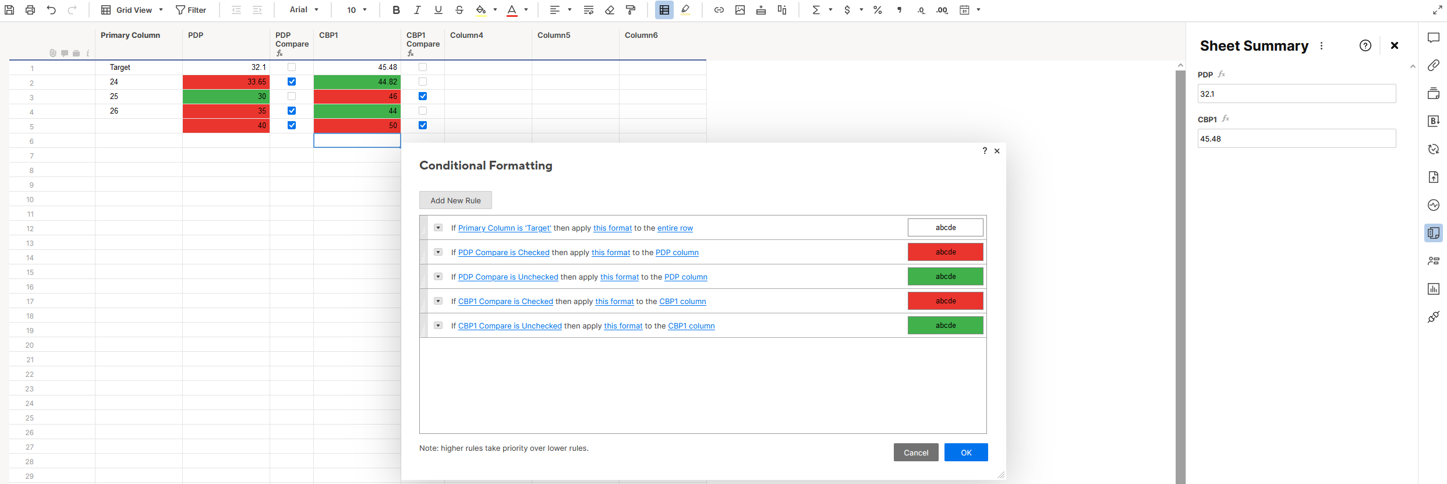Image resolution: width=1447 pixels, height=484 pixels.
Task: Toggle CBP1 Compare checkbox in Target row
Action: (423, 67)
